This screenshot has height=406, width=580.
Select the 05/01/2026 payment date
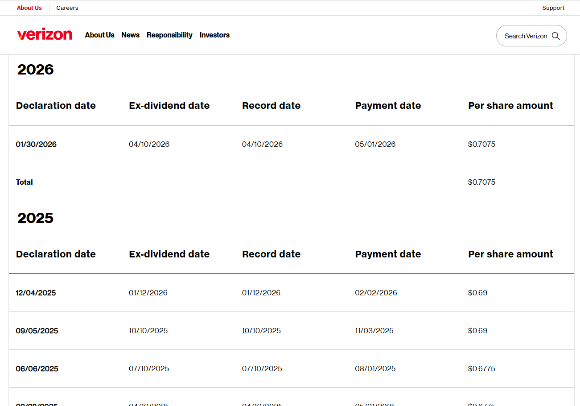click(375, 145)
